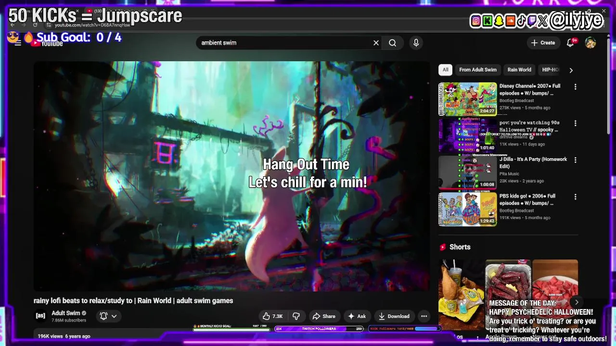This screenshot has width=616, height=346.
Task: Click the youtube.com address bar URL
Action: click(x=92, y=25)
